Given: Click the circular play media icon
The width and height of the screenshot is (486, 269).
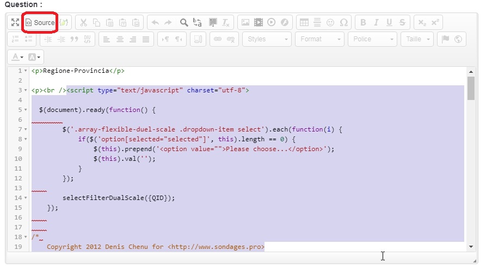Looking at the screenshot, I should coord(272,22).
